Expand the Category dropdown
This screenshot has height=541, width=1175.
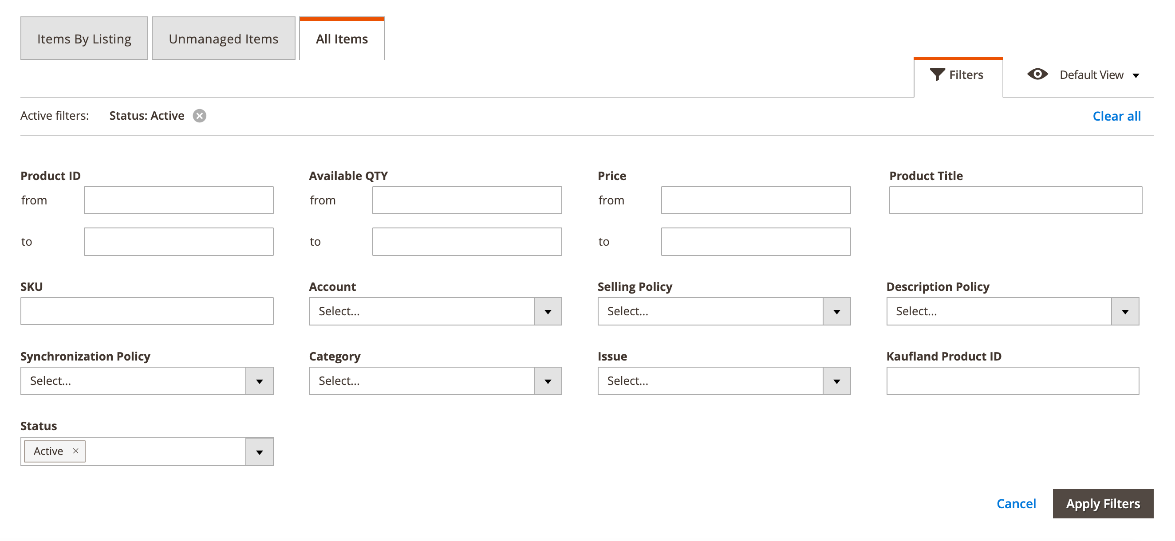[x=435, y=381]
